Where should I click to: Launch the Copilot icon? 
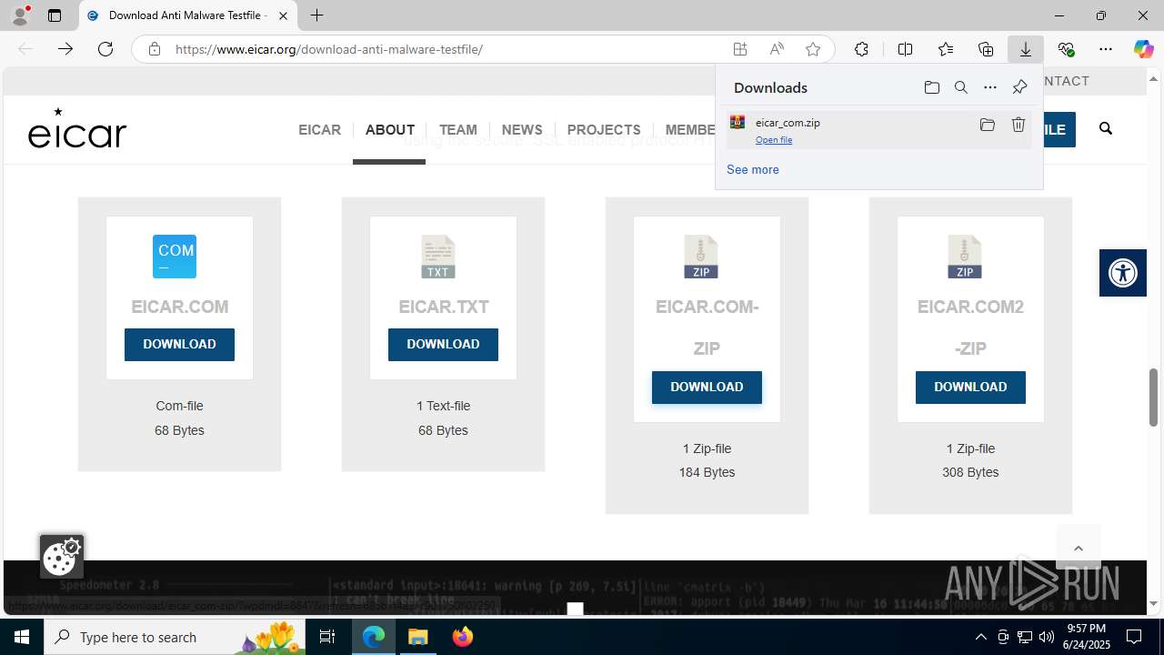tap(1143, 49)
